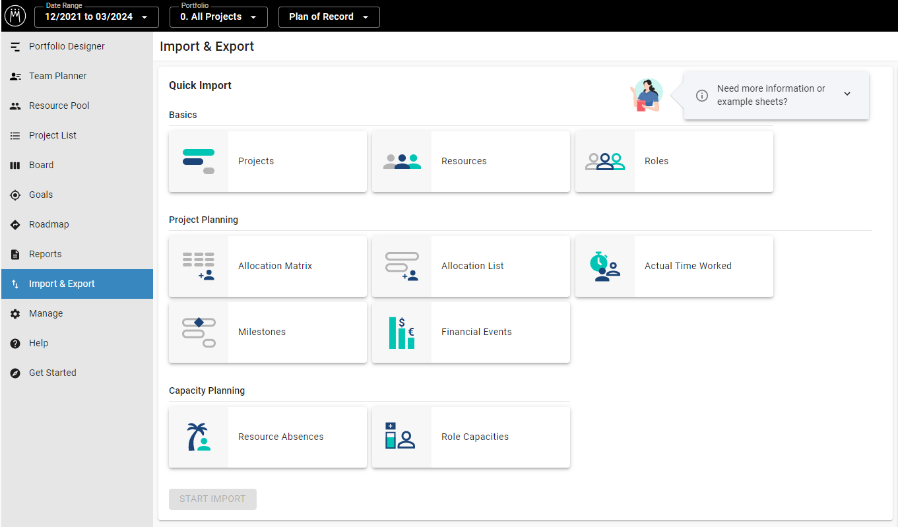Viewport: 898px width, 527px height.
Task: Click the 'Roles' card label
Action: coord(657,162)
